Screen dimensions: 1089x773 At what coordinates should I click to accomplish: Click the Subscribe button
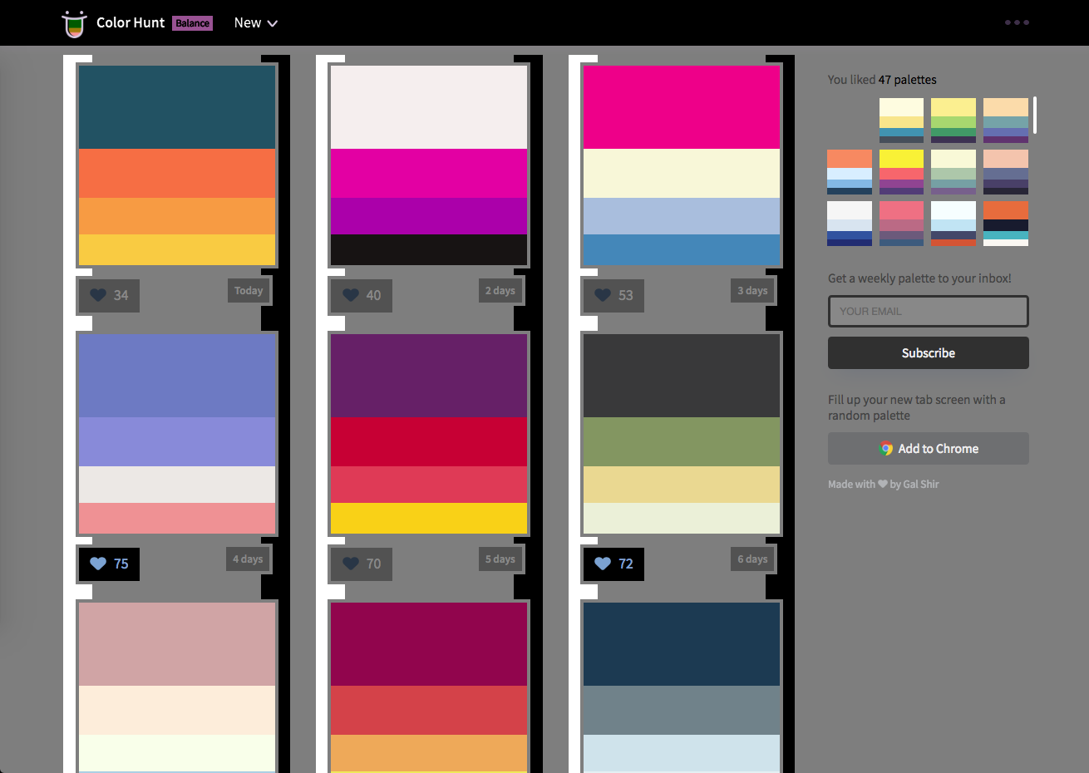tap(928, 352)
